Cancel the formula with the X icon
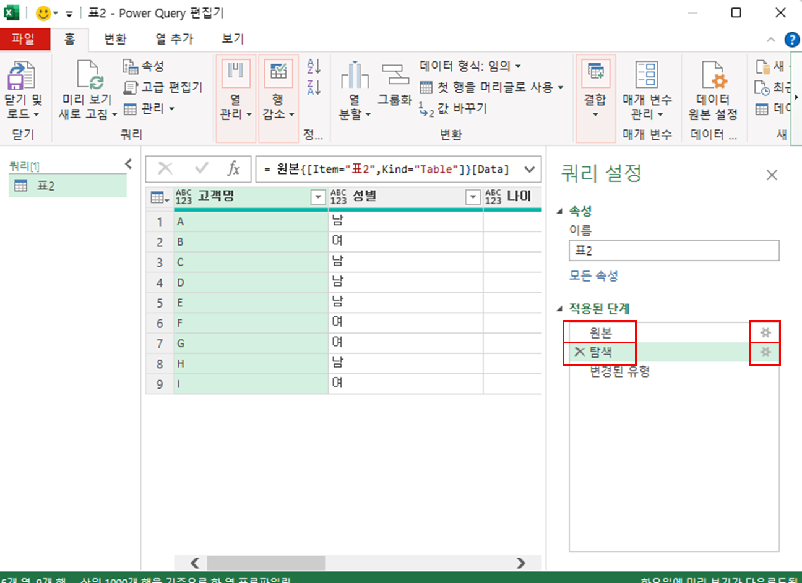 point(165,168)
